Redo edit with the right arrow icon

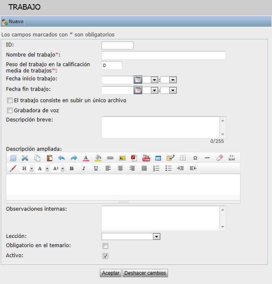click(74, 158)
